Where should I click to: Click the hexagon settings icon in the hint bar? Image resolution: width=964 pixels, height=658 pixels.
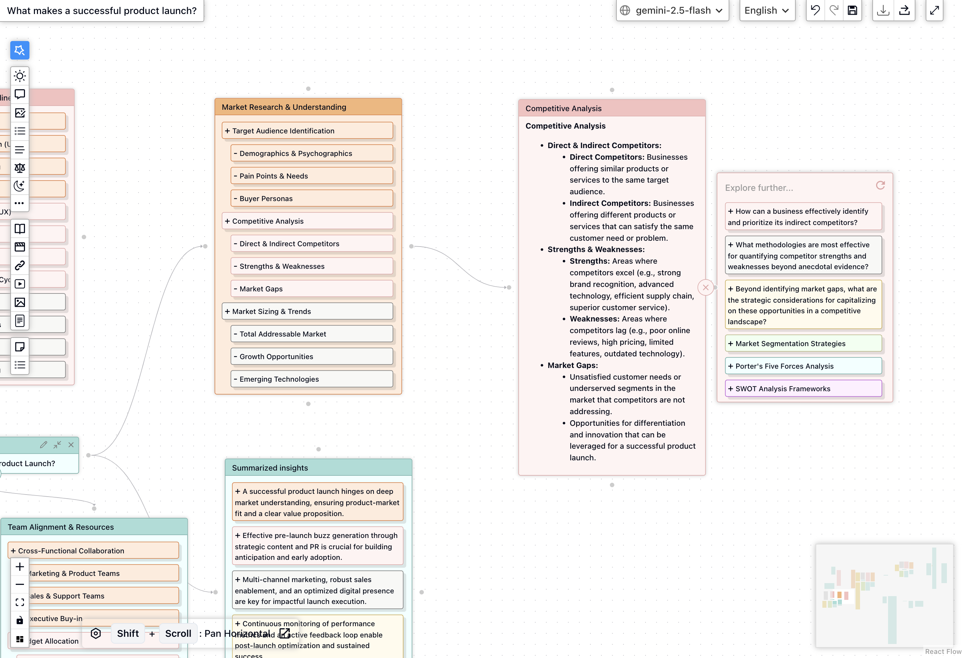coord(96,633)
